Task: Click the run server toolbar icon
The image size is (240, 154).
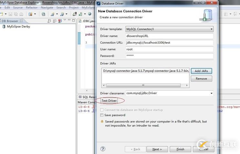Action: (x=80, y=14)
